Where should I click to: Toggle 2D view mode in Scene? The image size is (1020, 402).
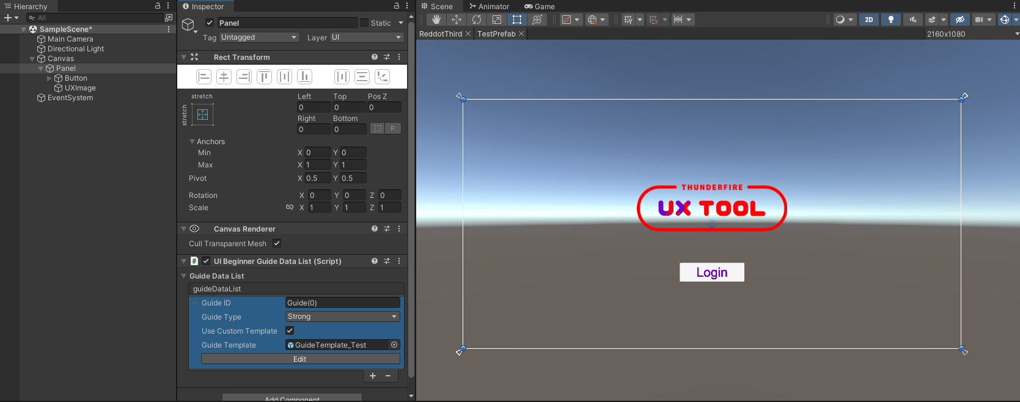point(869,20)
